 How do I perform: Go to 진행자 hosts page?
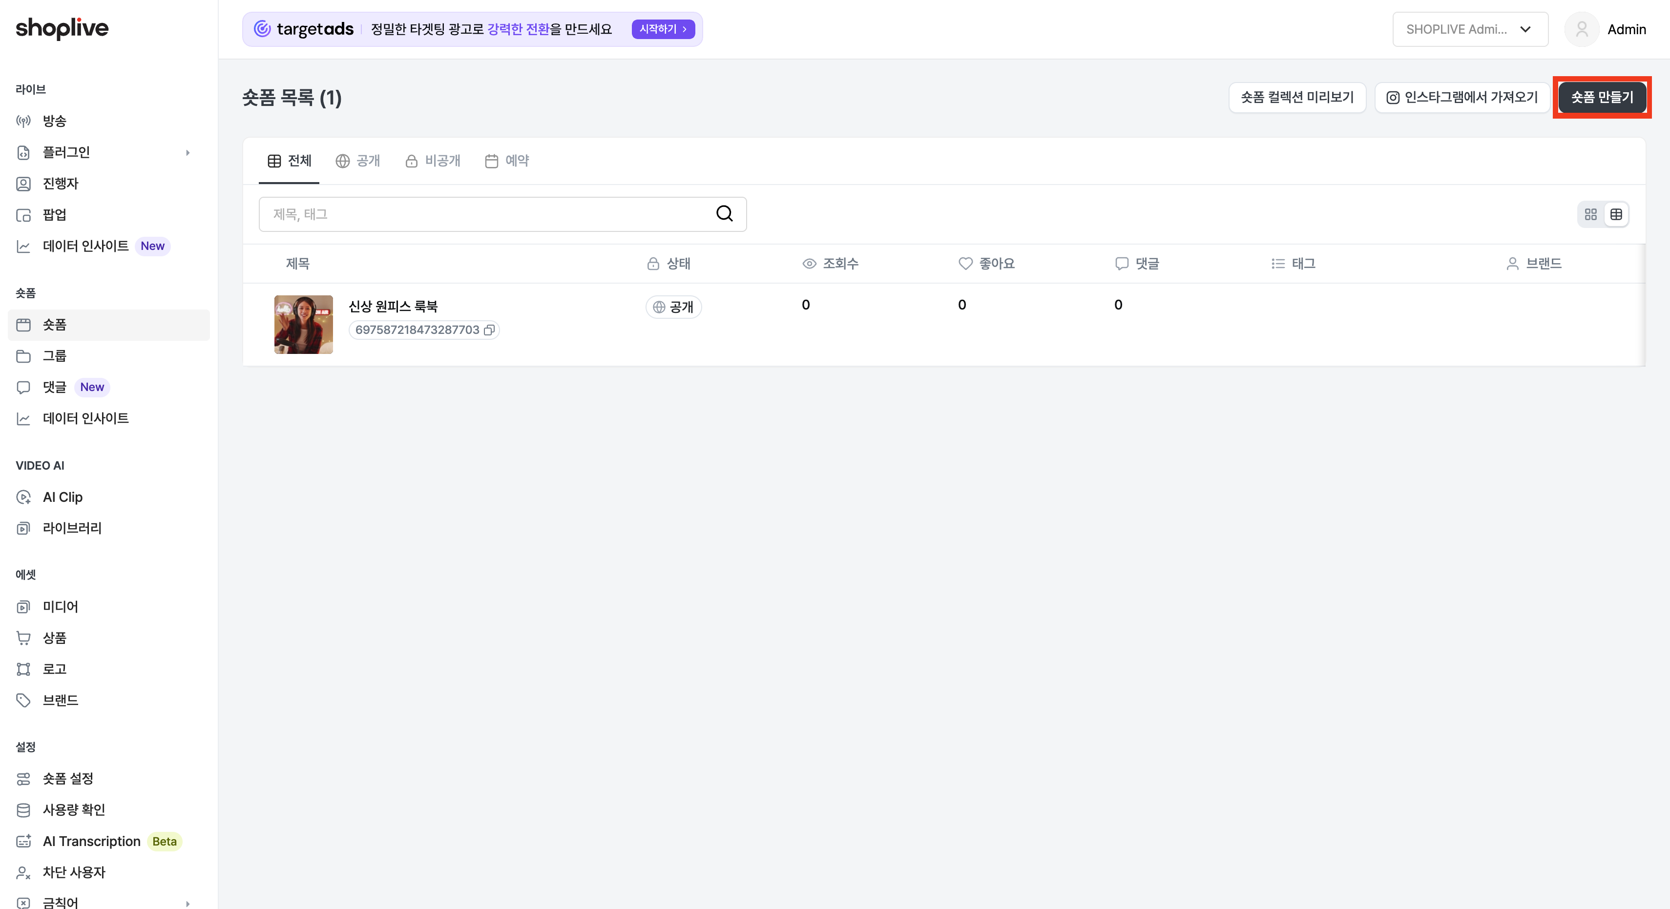pos(108,184)
